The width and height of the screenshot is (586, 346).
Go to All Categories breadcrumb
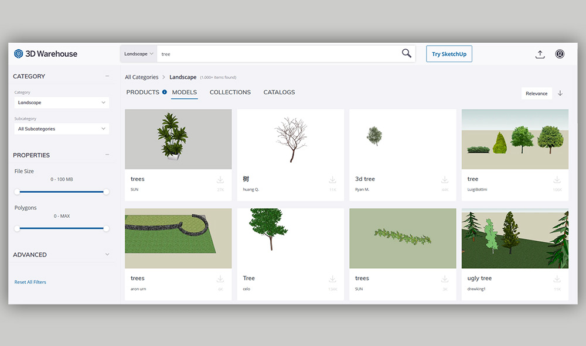[x=142, y=77]
